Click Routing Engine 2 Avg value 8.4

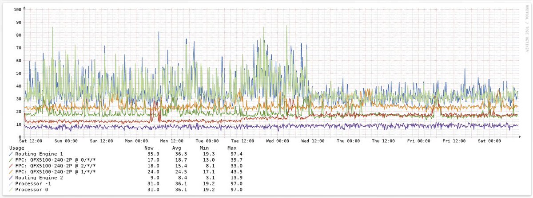[x=182, y=178]
